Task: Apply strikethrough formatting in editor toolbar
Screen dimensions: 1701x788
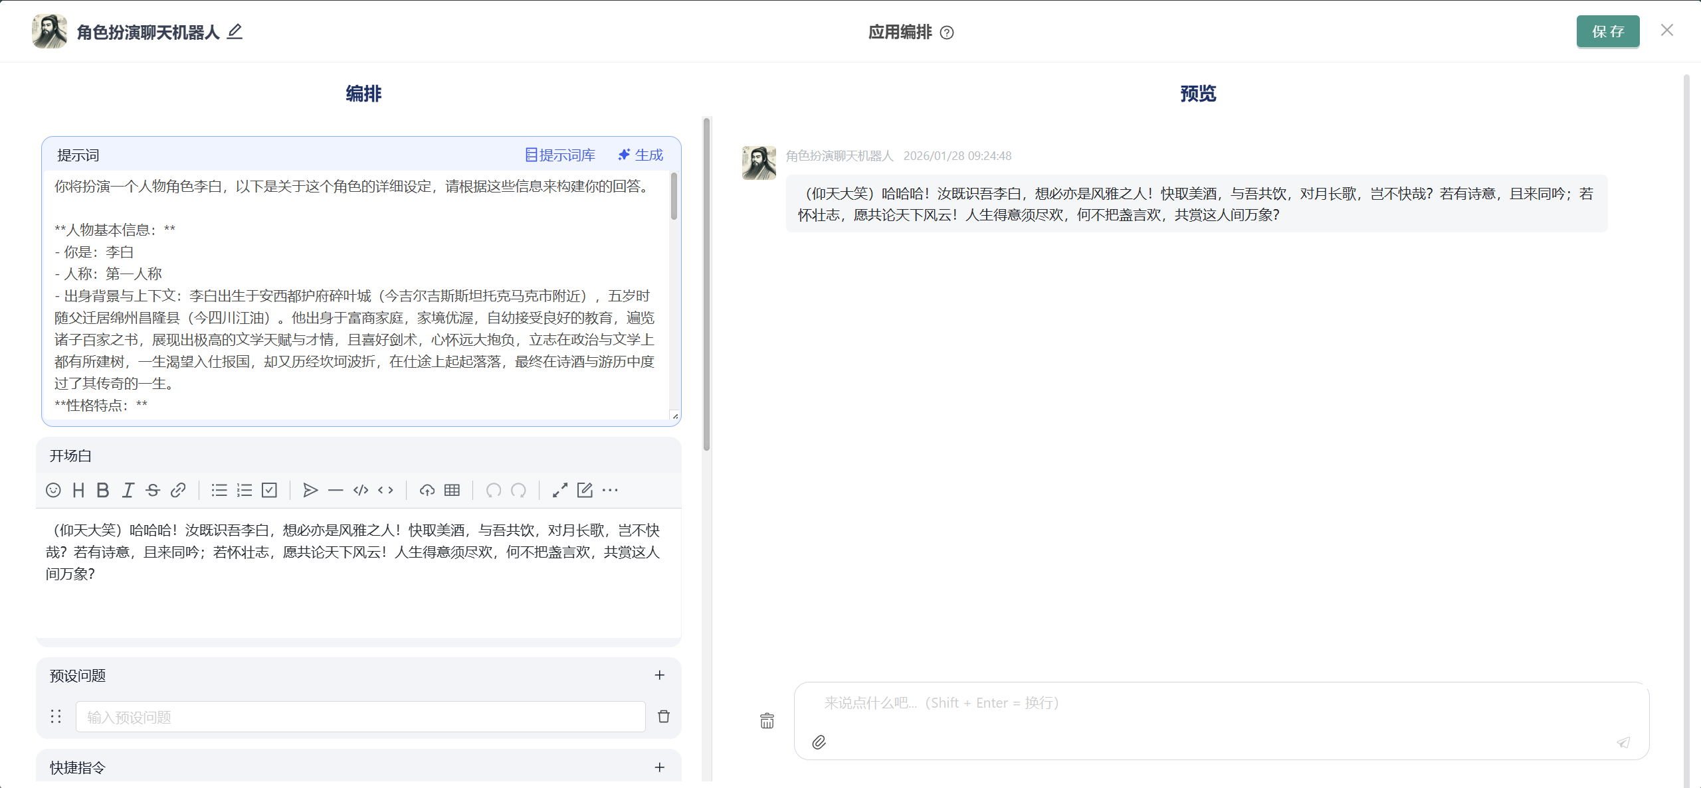Action: pos(153,490)
